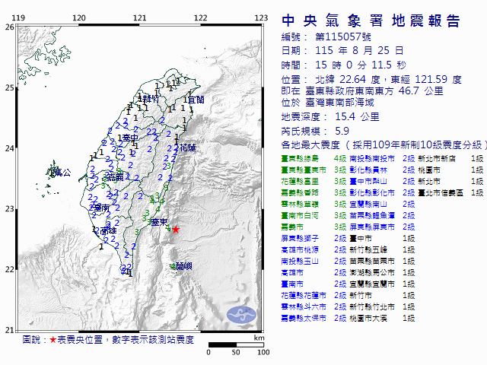Screen dimensions: 487x365
Task: Click list entry 新北市新店 1級
Action: click(450, 159)
